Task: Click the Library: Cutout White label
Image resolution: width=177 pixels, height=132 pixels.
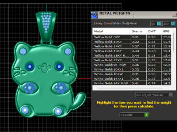Action: (115, 23)
